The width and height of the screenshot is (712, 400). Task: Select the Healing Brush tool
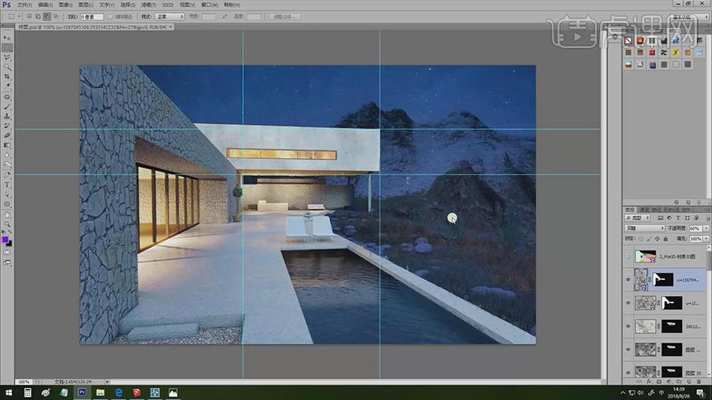coord(7,97)
